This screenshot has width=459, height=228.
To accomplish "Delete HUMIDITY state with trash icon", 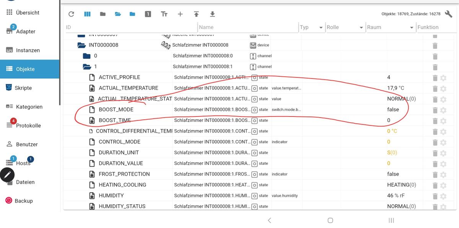I will pos(435,196).
